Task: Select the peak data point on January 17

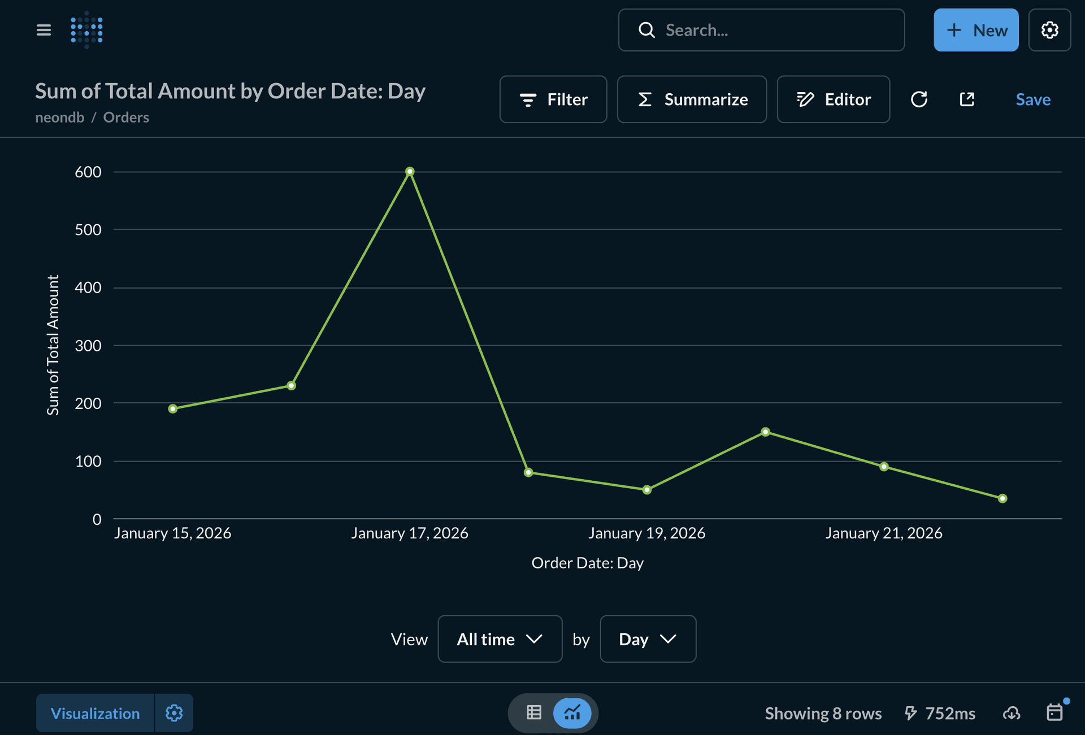Action: click(x=410, y=171)
